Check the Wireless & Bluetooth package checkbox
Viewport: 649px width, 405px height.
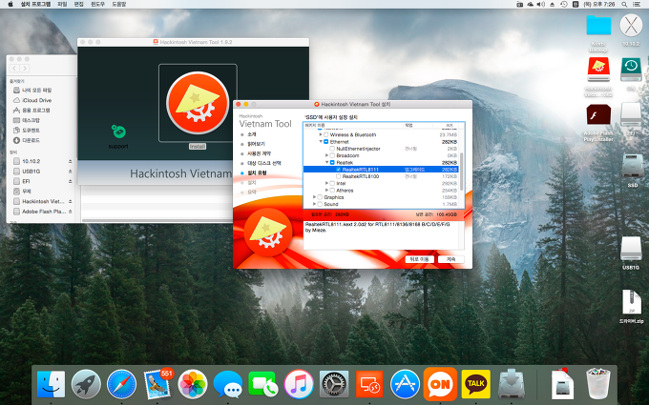tap(325, 134)
